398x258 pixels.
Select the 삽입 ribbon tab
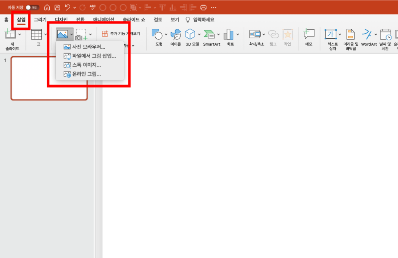[21, 19]
